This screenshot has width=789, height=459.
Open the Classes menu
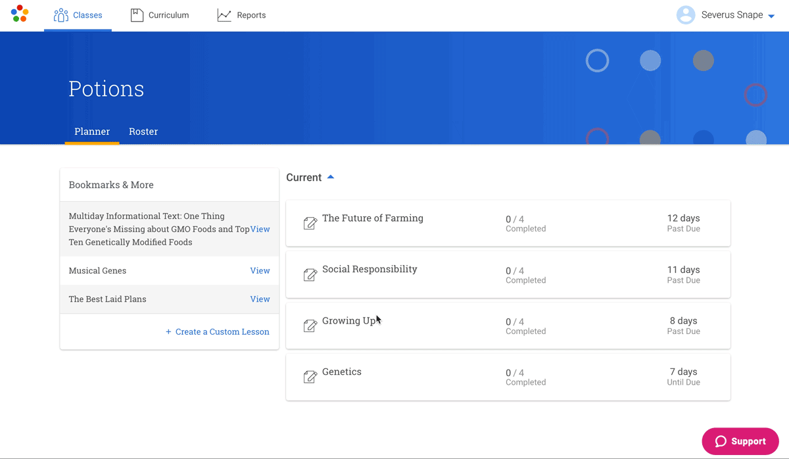coord(78,15)
